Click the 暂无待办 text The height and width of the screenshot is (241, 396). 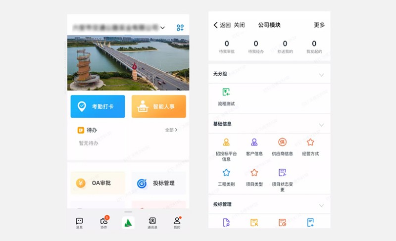coord(89,143)
